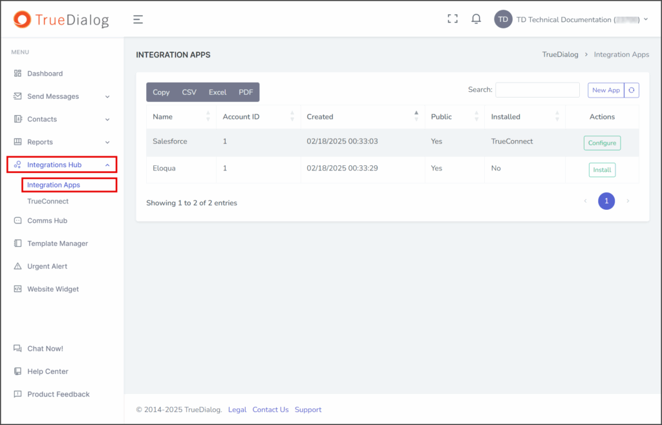Click the Dashboard grid icon
The image size is (662, 425).
pos(17,74)
